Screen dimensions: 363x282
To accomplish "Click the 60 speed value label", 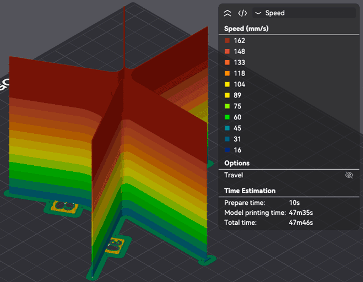I will click(x=237, y=117).
